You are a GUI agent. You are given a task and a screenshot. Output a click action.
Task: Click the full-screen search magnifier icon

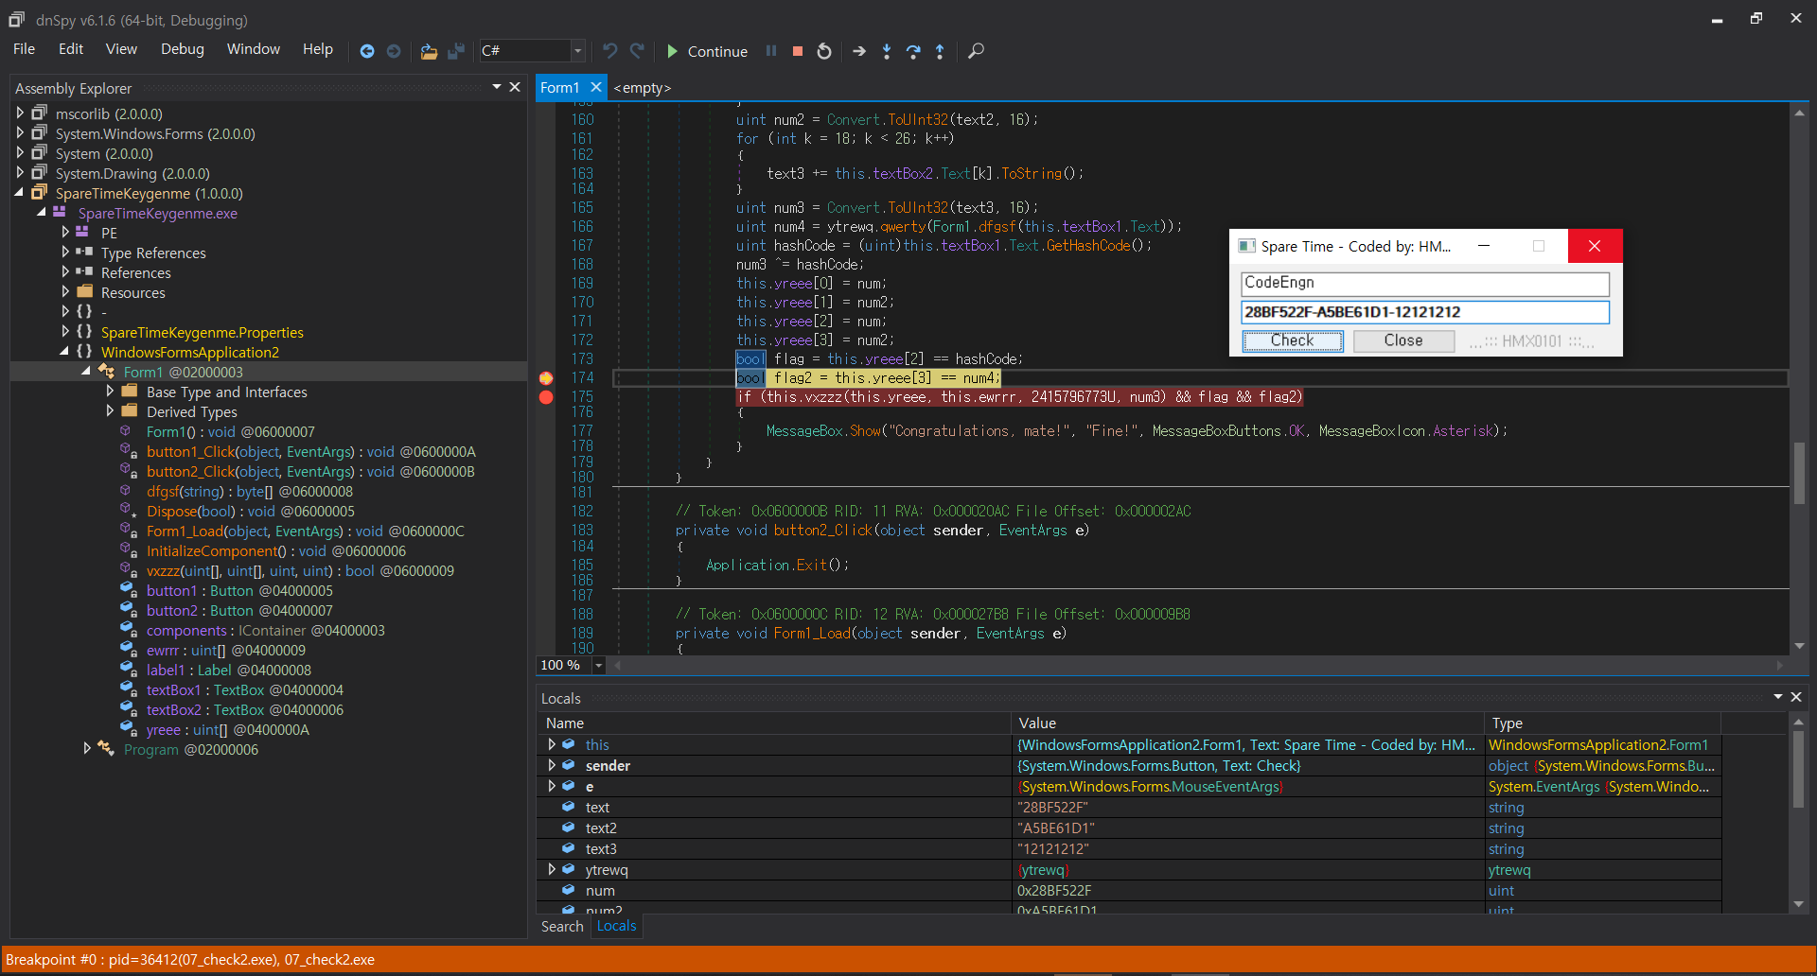click(977, 51)
